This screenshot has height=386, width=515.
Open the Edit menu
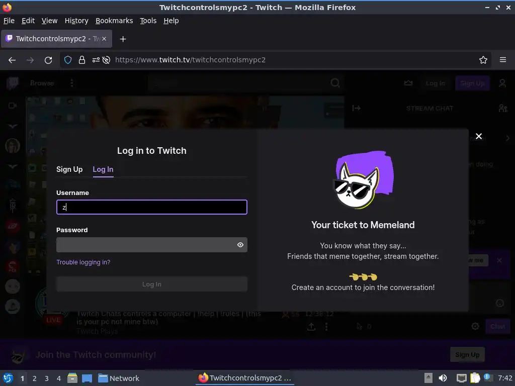[28, 21]
